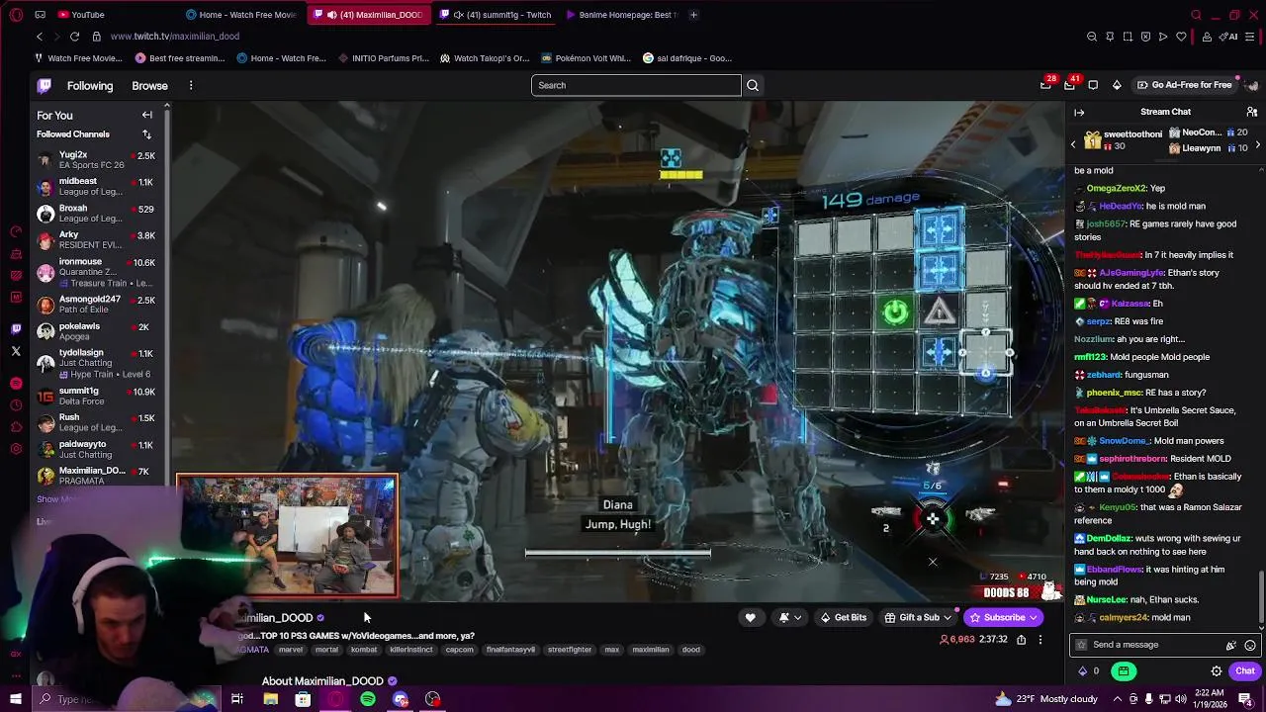Open Windows Start menu
The image size is (1266, 712).
(x=16, y=699)
